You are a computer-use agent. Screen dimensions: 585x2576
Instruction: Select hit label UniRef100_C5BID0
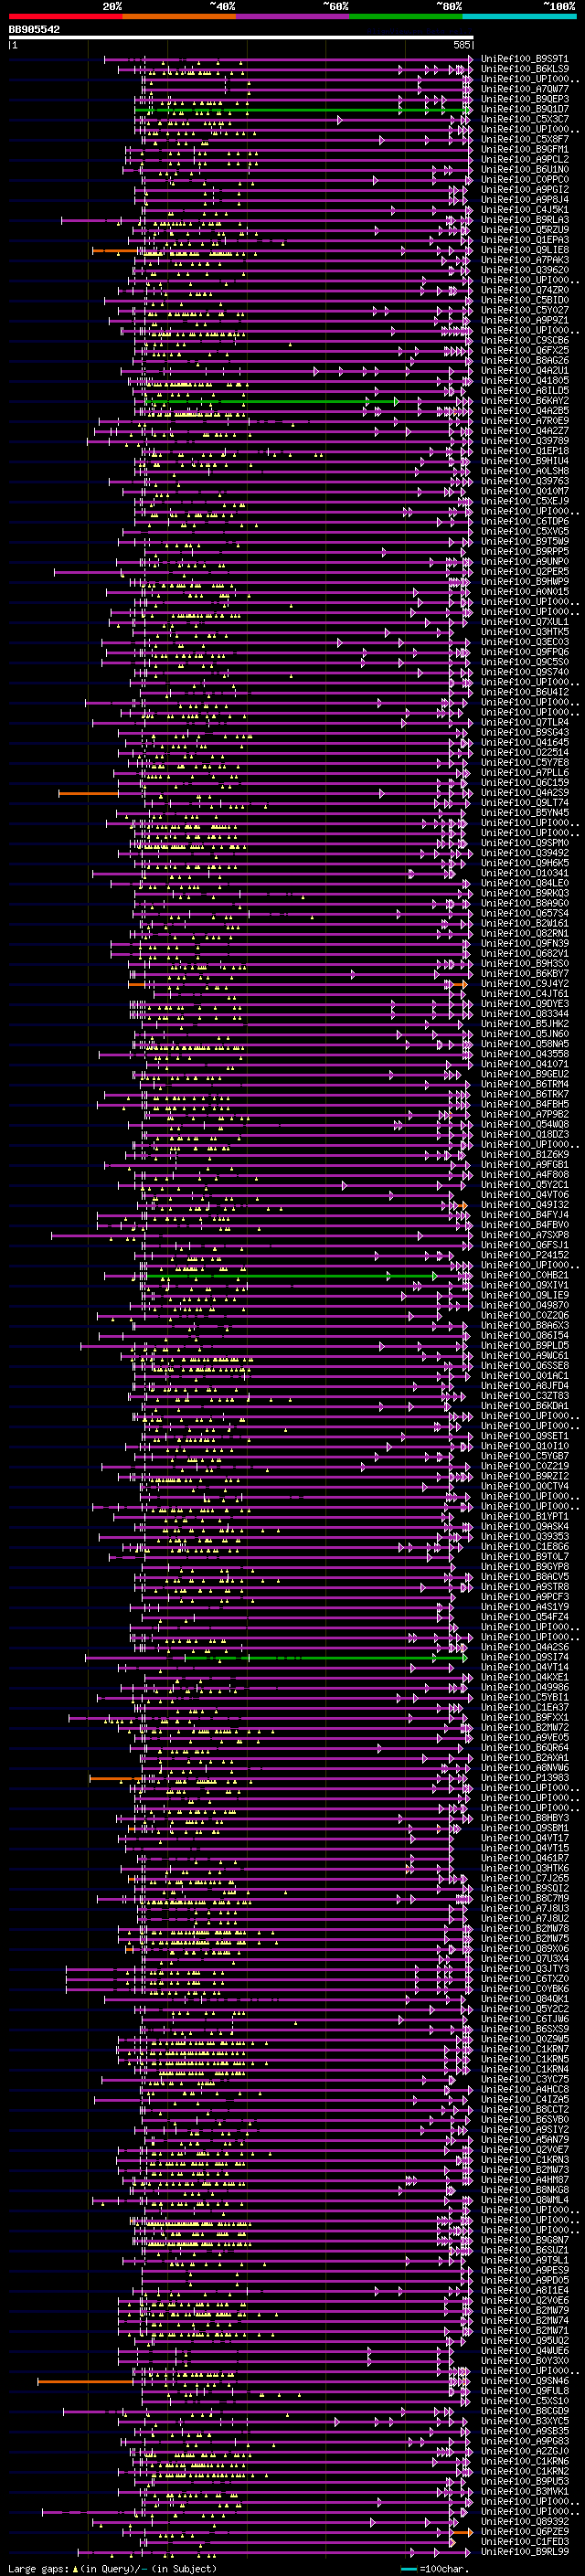tap(525, 300)
